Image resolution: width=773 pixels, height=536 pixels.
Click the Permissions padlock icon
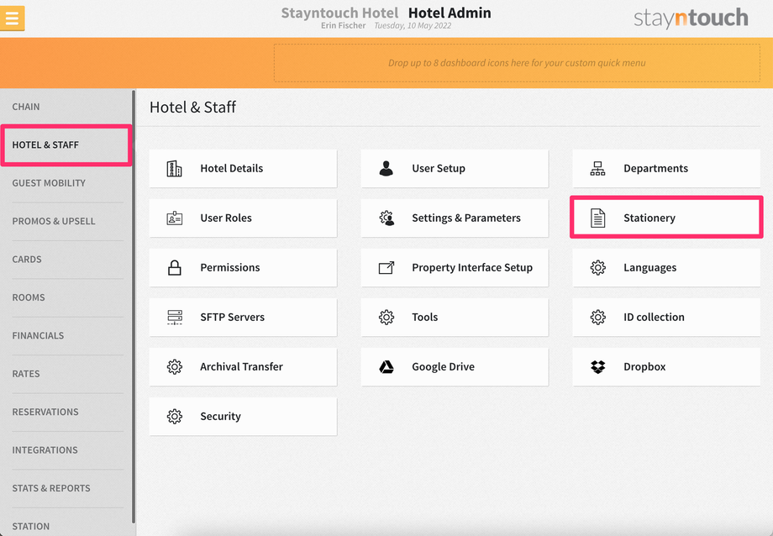(175, 268)
